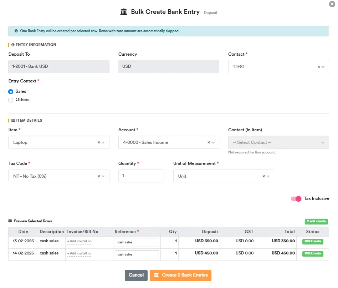Clear the Laptop item selection
Image resolution: width=338 pixels, height=288 pixels.
coord(99,142)
